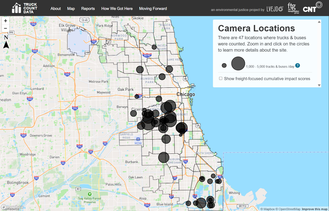Screen dimensions: 329x211
Task: Go to How We Got Here page
Action: (x=117, y=9)
